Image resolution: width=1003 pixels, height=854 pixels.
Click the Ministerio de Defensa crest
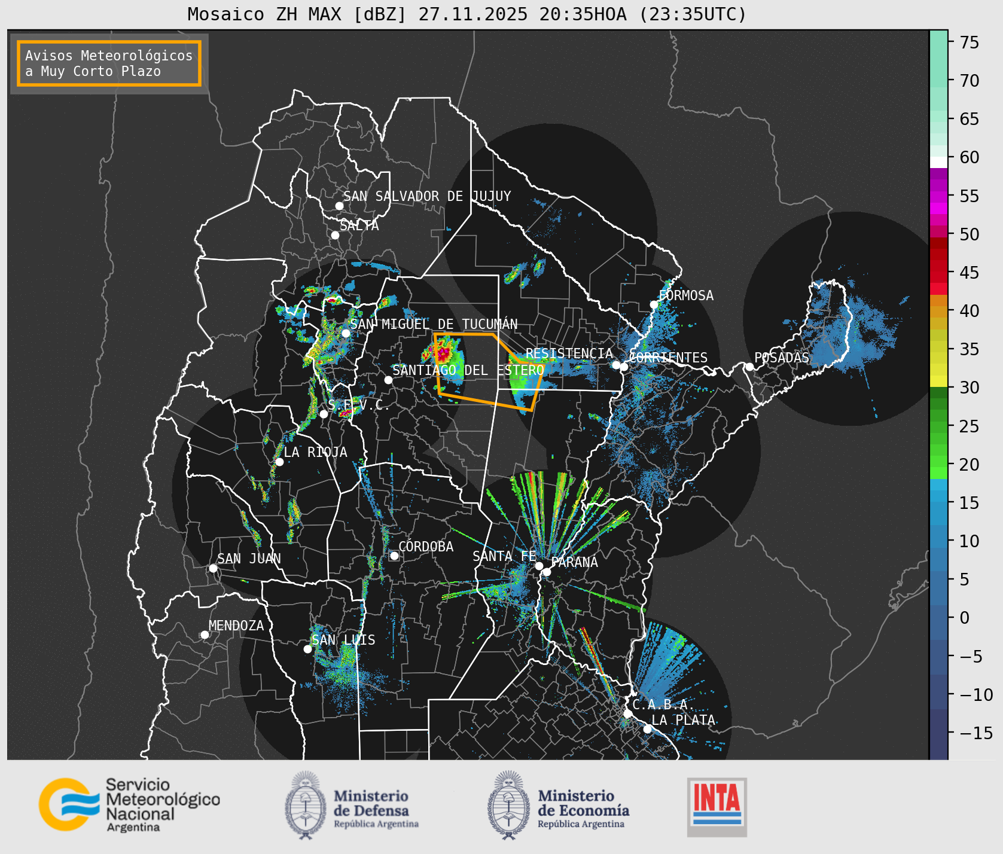306,804
